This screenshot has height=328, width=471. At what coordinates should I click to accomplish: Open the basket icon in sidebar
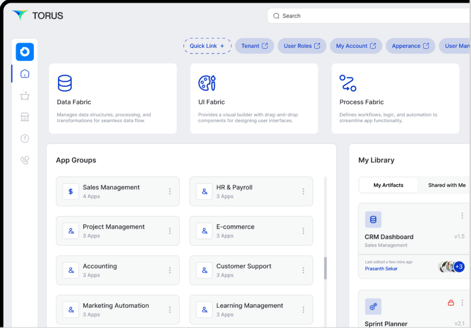tap(25, 96)
